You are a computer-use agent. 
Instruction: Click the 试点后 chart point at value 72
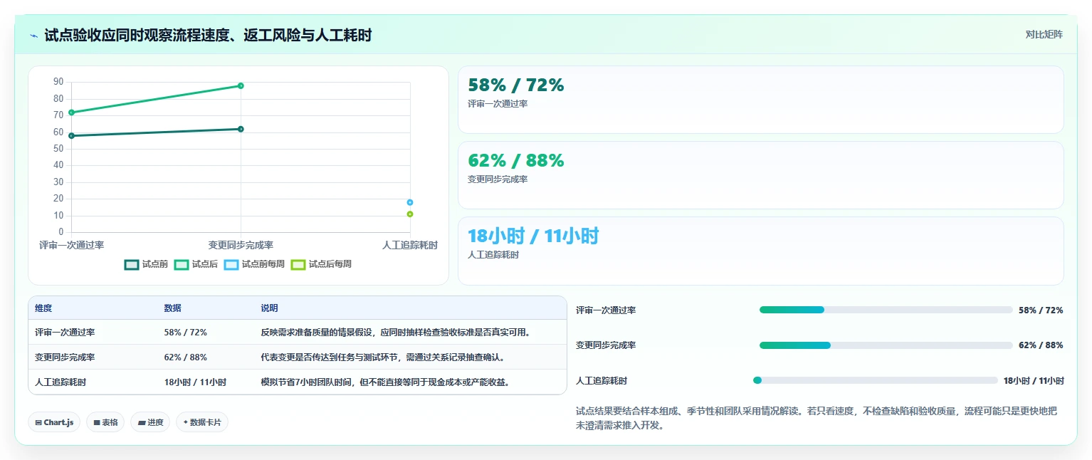(x=71, y=113)
